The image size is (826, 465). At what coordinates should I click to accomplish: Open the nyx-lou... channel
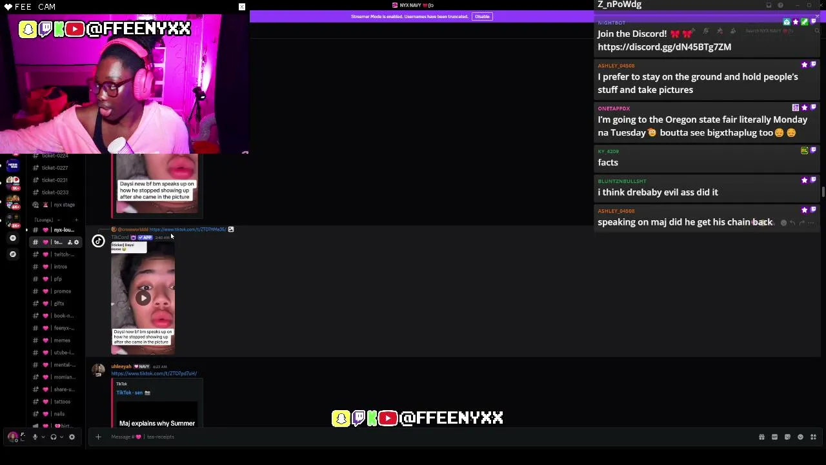[55, 230]
